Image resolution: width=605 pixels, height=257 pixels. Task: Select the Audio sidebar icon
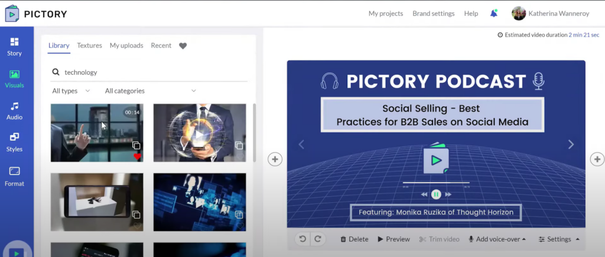tap(14, 111)
